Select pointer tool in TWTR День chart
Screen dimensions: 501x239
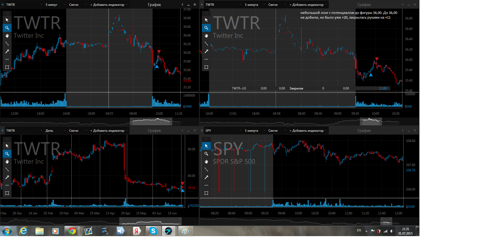(x=7, y=146)
